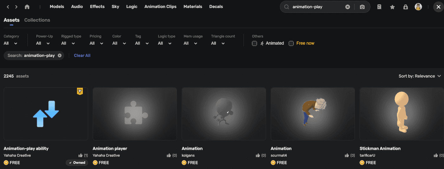
Task: Expand the Color filter dropdown
Action: click(119, 43)
